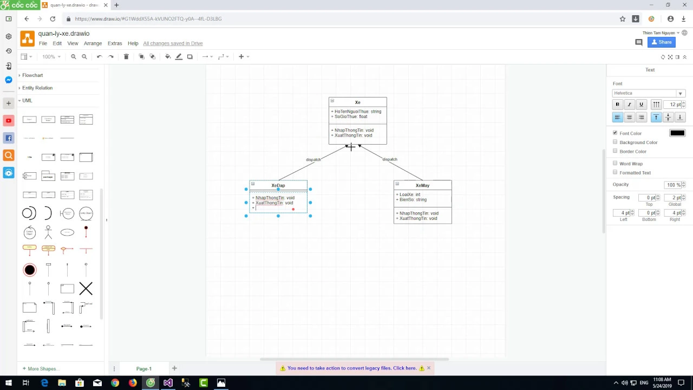
Task: Toggle fullscreen from top-right icon
Action: click(x=670, y=57)
